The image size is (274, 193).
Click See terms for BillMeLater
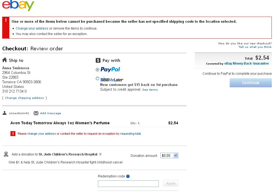tap(150, 90)
